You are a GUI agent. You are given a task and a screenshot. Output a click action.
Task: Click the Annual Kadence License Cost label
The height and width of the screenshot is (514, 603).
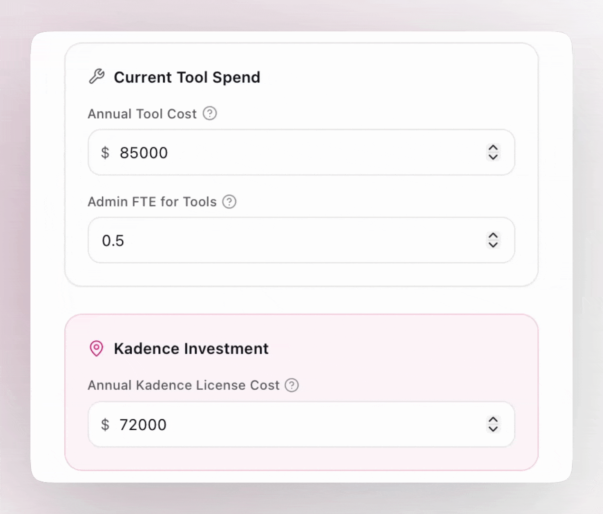tap(183, 385)
